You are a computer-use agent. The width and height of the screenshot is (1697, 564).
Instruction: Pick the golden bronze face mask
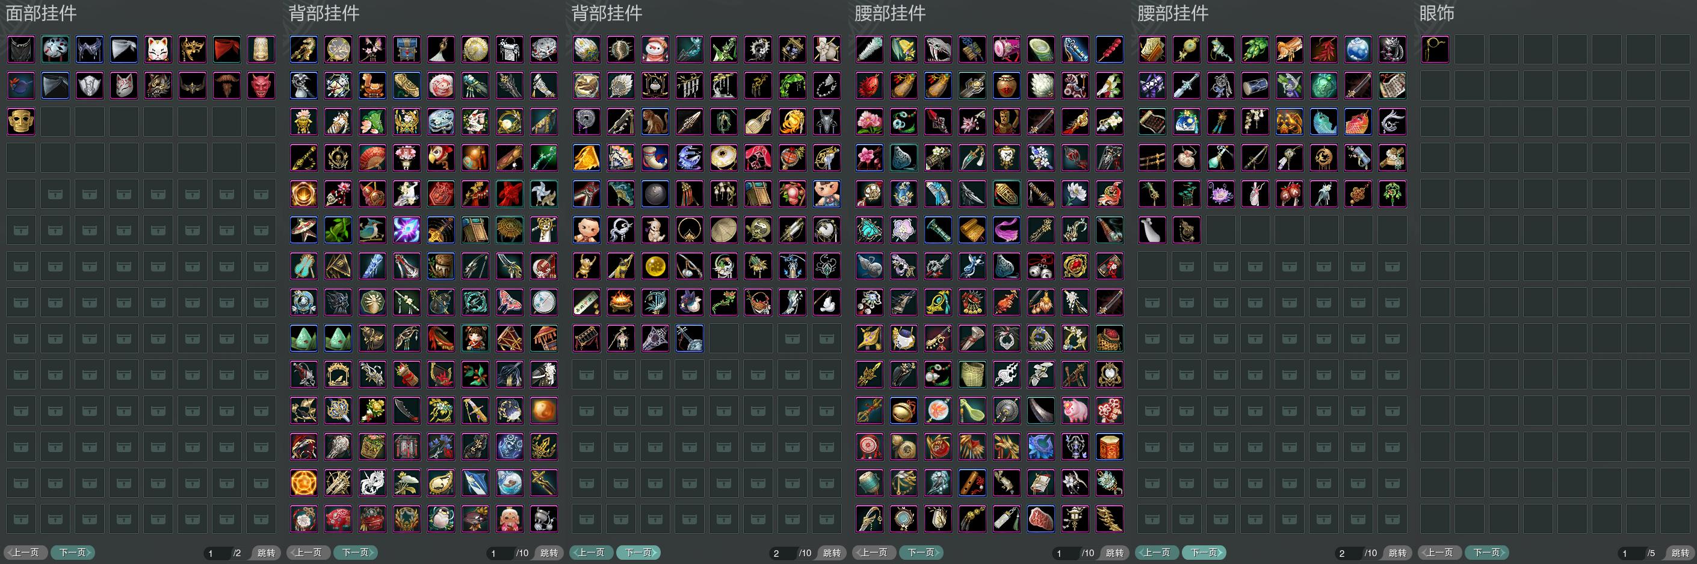coord(21,122)
